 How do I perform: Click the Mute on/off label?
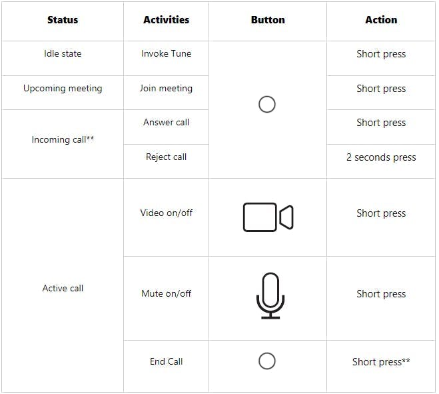166,293
